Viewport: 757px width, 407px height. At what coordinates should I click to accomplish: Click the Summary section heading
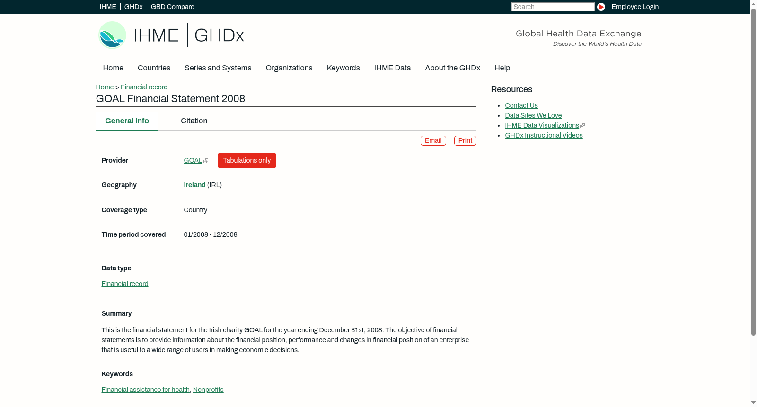116,314
